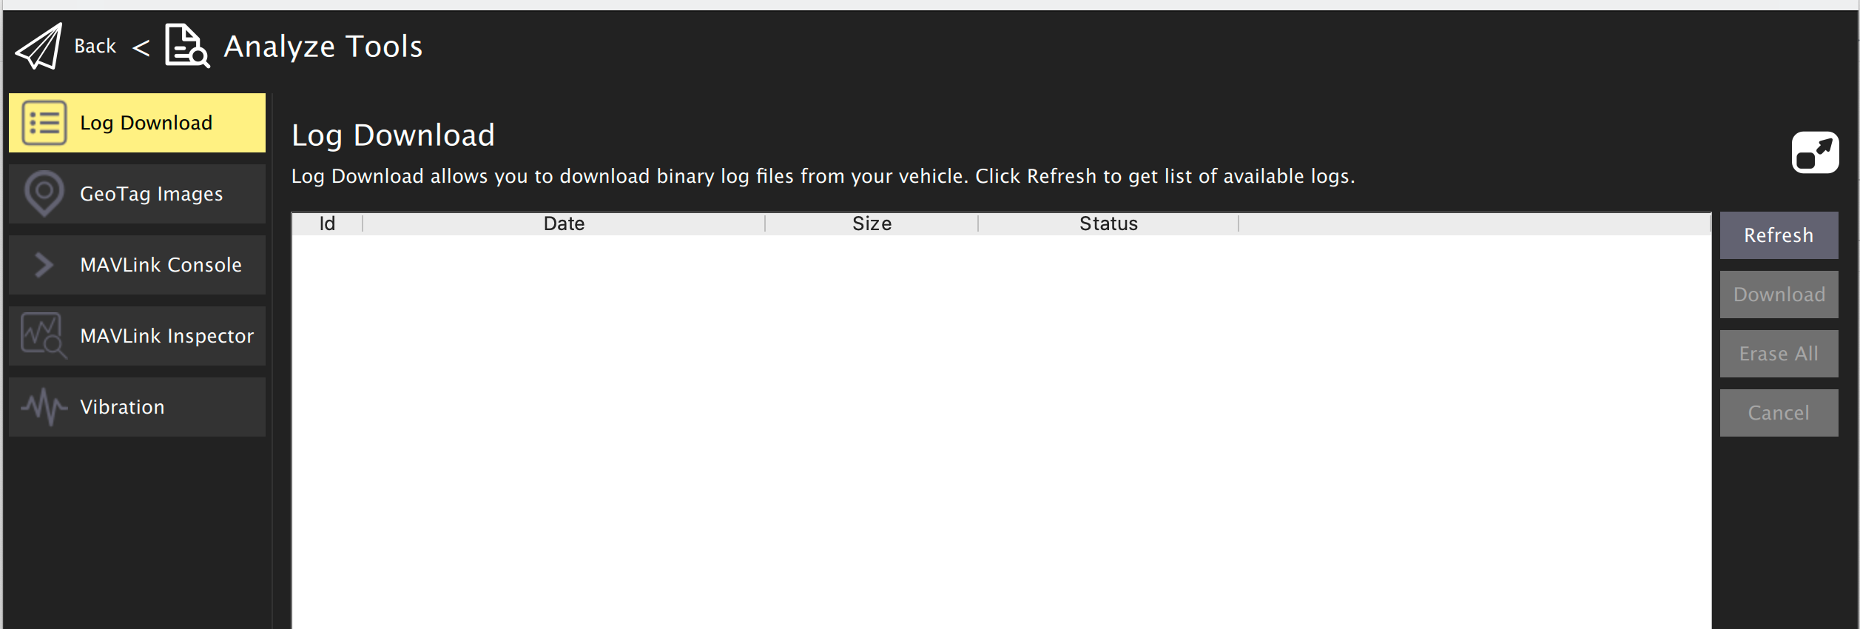The height and width of the screenshot is (629, 1860).
Task: Click the MAVLink Inspector chart icon
Action: 44,336
